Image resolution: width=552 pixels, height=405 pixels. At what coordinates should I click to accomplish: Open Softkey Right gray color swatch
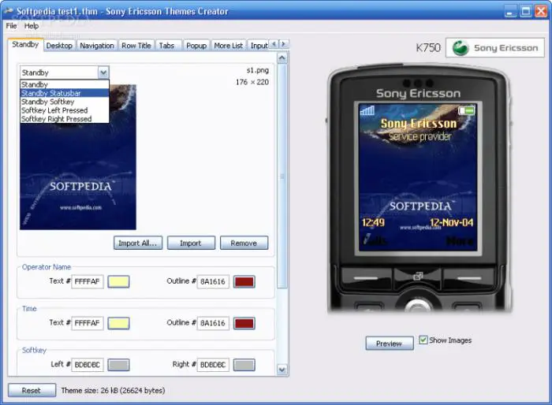[244, 365]
